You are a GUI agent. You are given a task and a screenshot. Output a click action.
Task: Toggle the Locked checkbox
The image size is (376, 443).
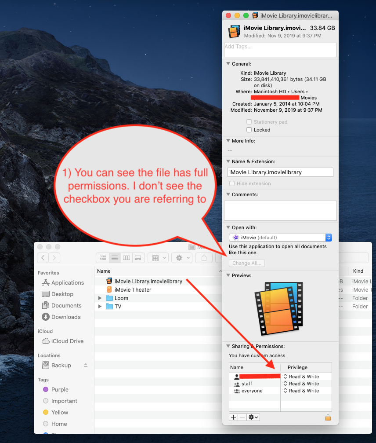tap(249, 130)
